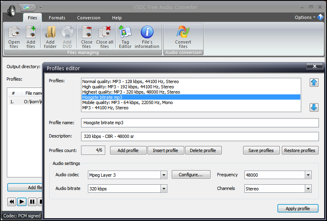Move profile down with blue arrow

314,107
